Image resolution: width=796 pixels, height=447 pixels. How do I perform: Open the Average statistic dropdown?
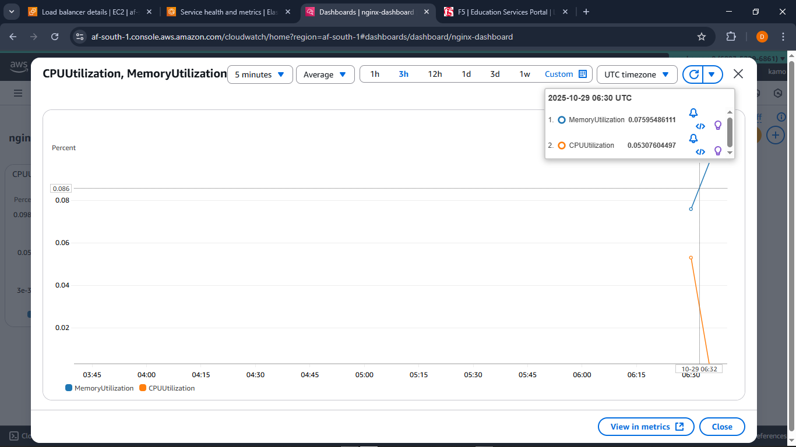point(325,74)
